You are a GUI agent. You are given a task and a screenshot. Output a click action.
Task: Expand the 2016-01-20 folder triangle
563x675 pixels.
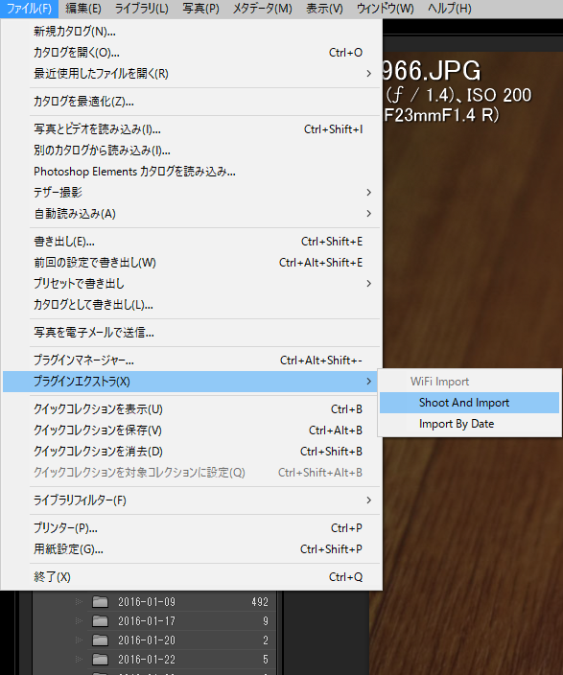click(79, 640)
